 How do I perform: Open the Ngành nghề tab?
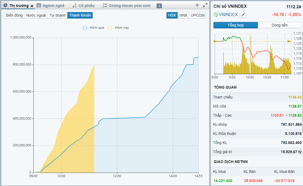(53, 6)
